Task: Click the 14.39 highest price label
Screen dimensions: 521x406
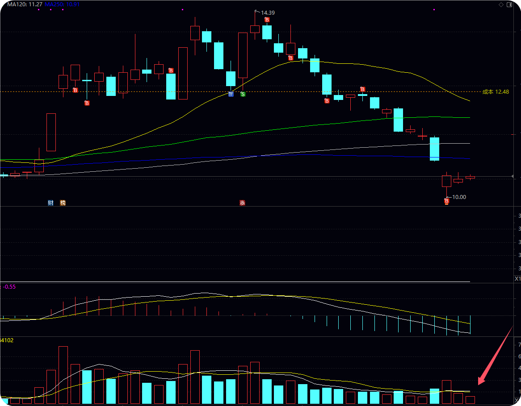Action: click(x=268, y=13)
